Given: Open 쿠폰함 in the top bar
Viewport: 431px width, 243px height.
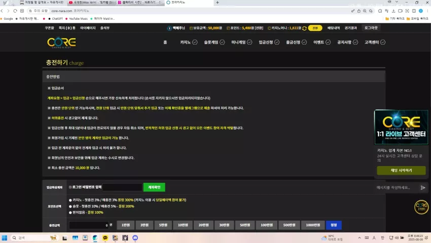Looking at the screenshot, I should (x=50, y=28).
